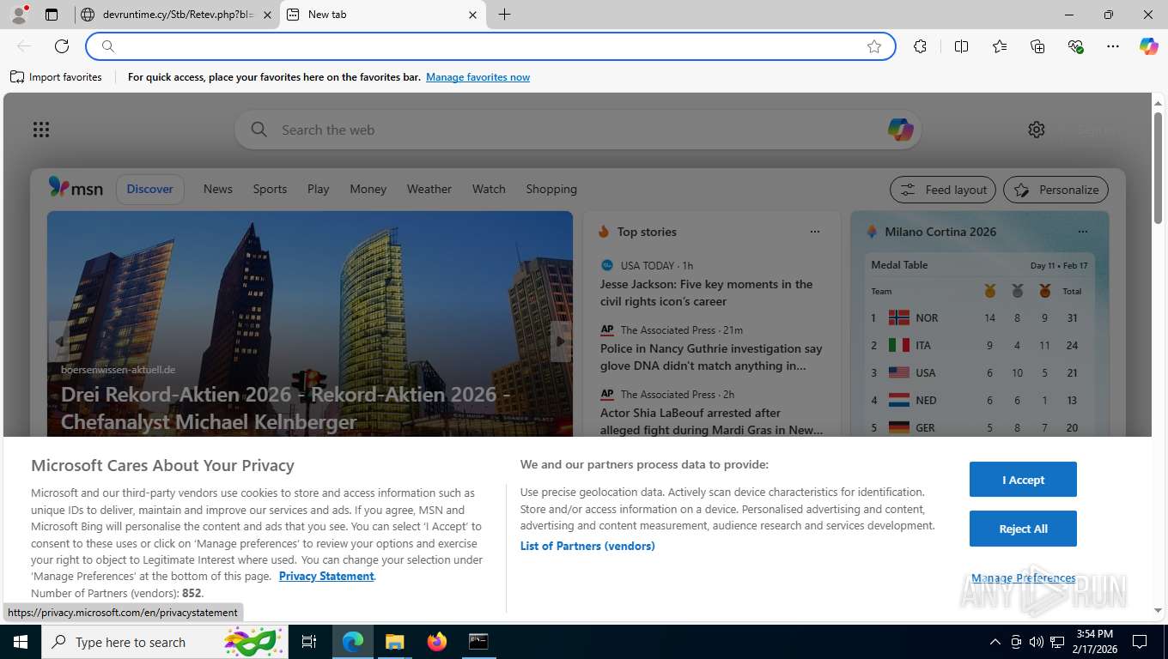Show hidden system tray icons chevron
Image resolution: width=1168 pixels, height=659 pixels.
pos(995,642)
